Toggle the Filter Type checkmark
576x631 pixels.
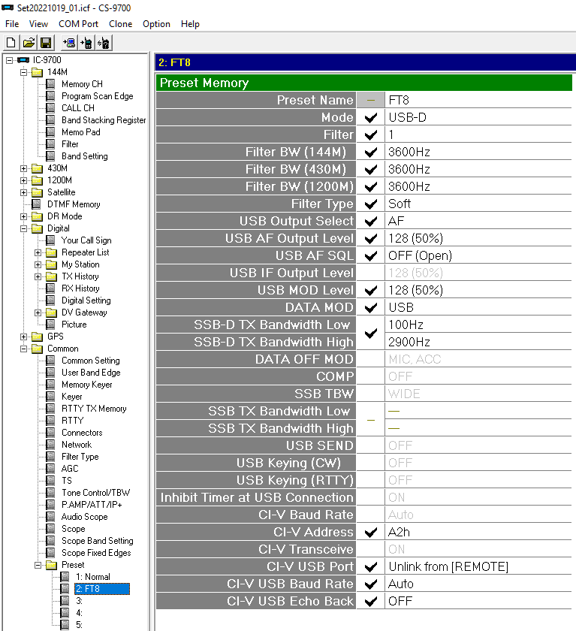(370, 204)
